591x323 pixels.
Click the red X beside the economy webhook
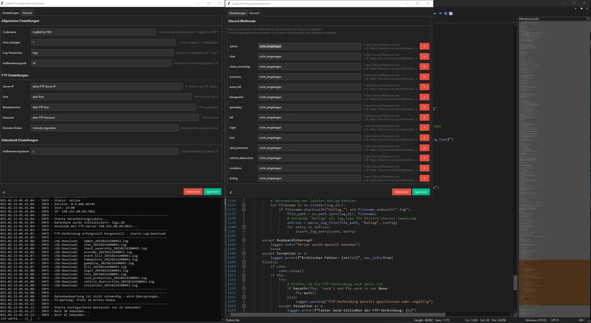(424, 76)
